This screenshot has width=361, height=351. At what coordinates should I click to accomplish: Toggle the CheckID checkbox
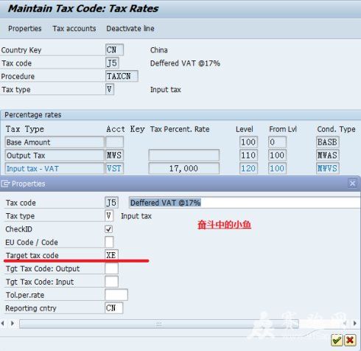tap(109, 229)
